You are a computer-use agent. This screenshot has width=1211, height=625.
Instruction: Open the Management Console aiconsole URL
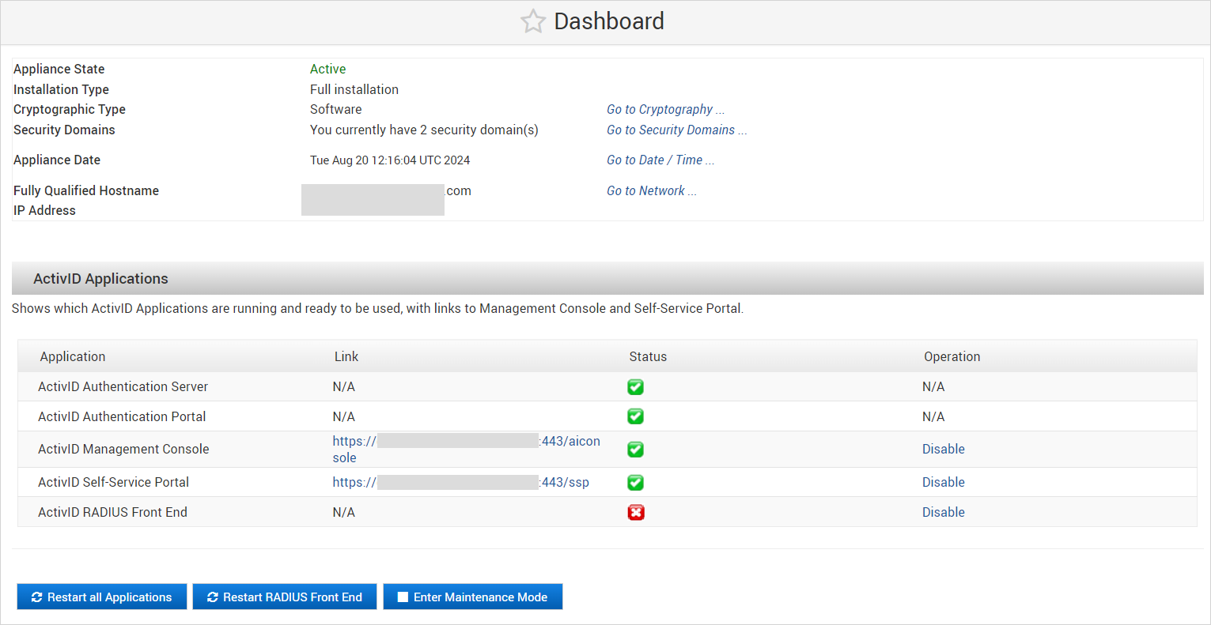coord(570,442)
